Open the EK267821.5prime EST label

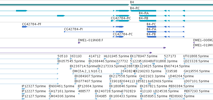pyautogui.click(x=153, y=86)
